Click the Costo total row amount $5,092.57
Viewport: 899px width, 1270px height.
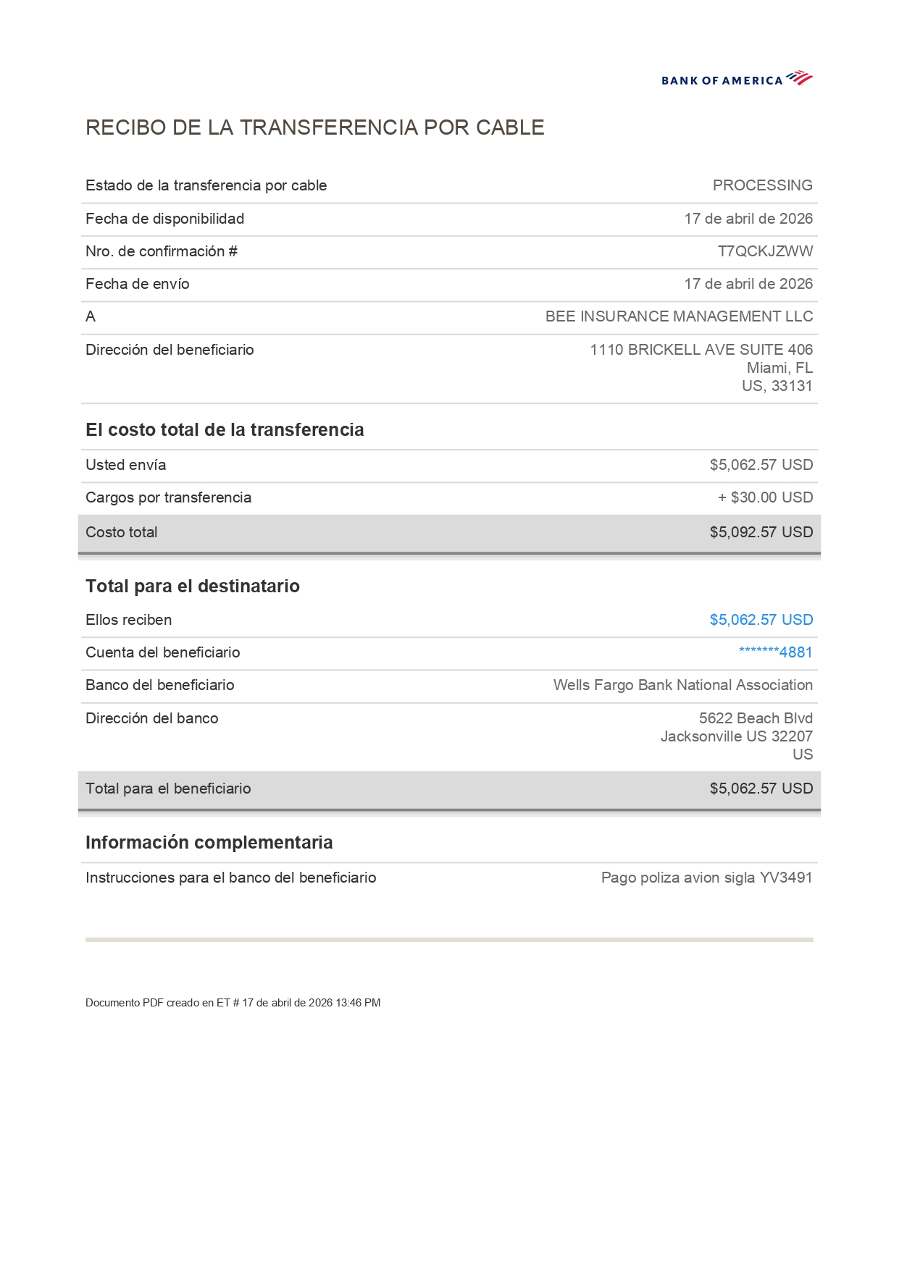point(761,532)
